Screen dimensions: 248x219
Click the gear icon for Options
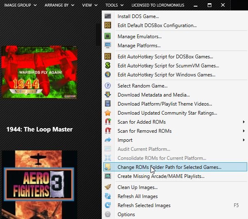point(108,214)
